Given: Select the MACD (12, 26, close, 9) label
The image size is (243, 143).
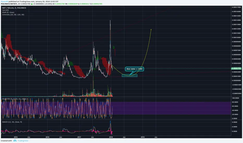Looking at the screenshot, I should pos(12,122).
